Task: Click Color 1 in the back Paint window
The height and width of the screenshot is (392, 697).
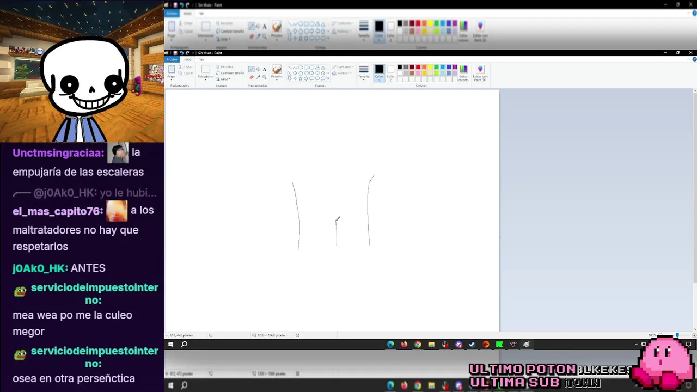Action: coord(379,30)
